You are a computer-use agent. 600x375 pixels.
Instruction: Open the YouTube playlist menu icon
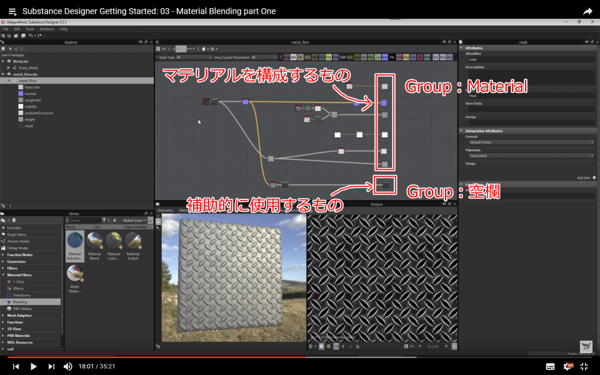(x=12, y=11)
